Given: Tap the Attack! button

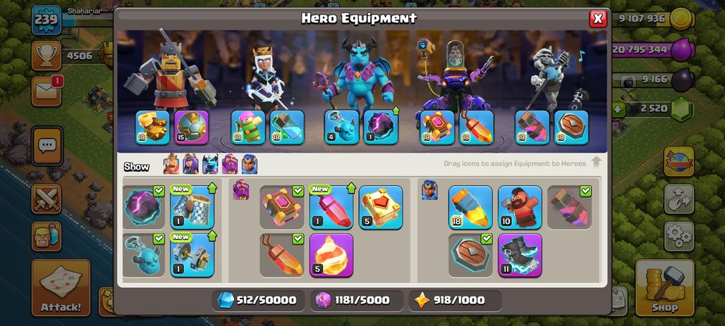Looking at the screenshot, I should (61, 288).
